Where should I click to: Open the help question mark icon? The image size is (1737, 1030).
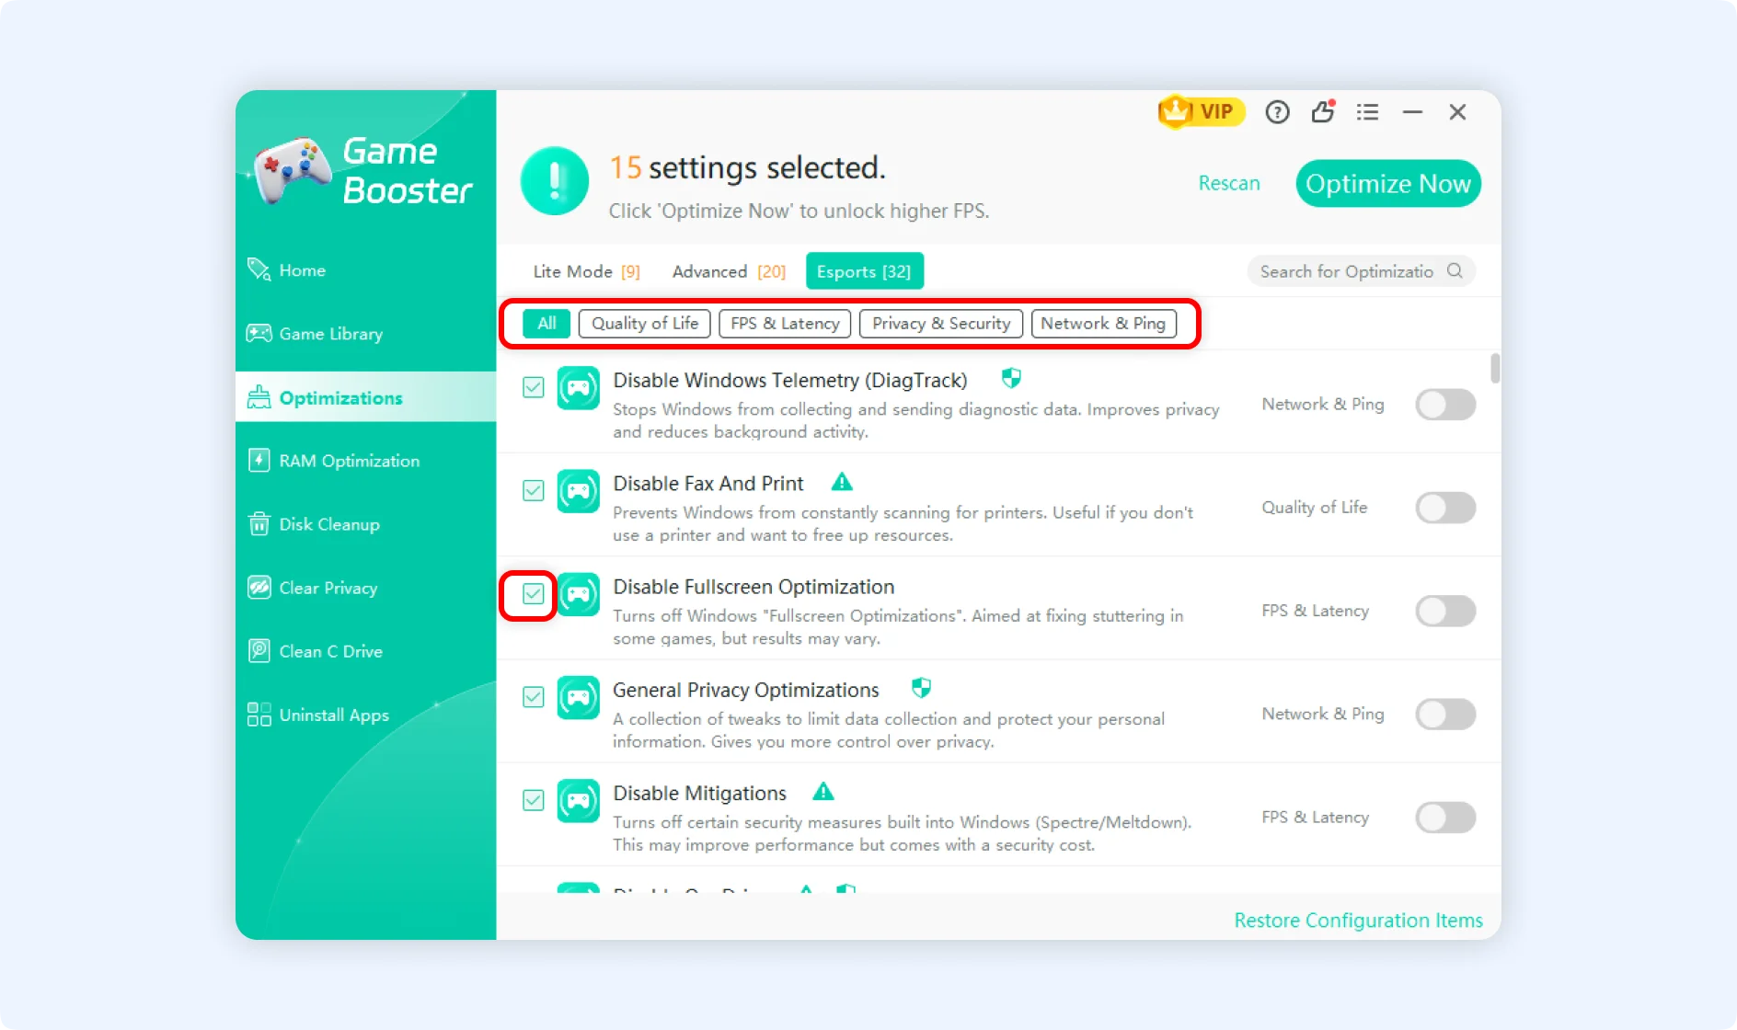click(x=1277, y=112)
